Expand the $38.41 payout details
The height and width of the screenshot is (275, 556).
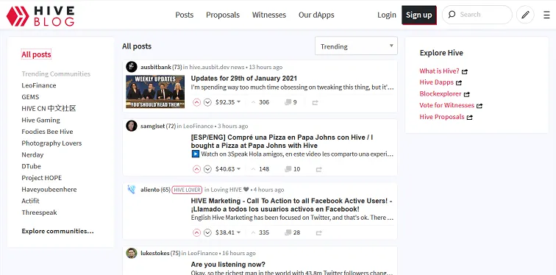pos(228,232)
